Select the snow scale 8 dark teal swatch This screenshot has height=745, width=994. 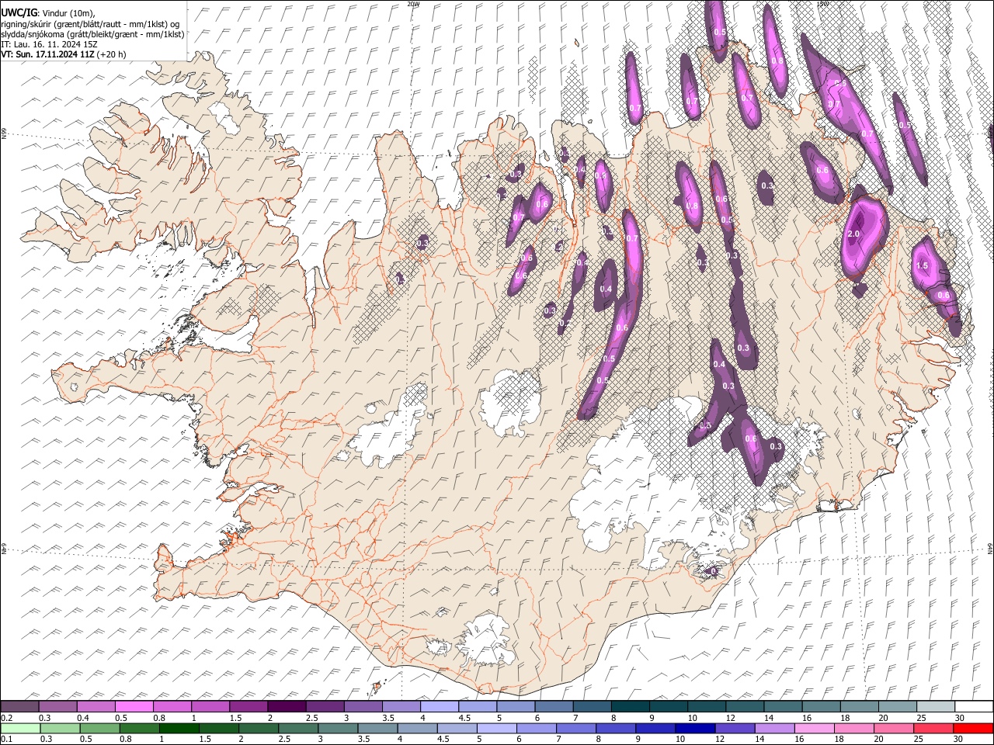click(630, 707)
